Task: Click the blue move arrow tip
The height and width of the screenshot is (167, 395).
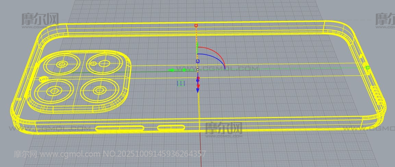Action: 198,90
